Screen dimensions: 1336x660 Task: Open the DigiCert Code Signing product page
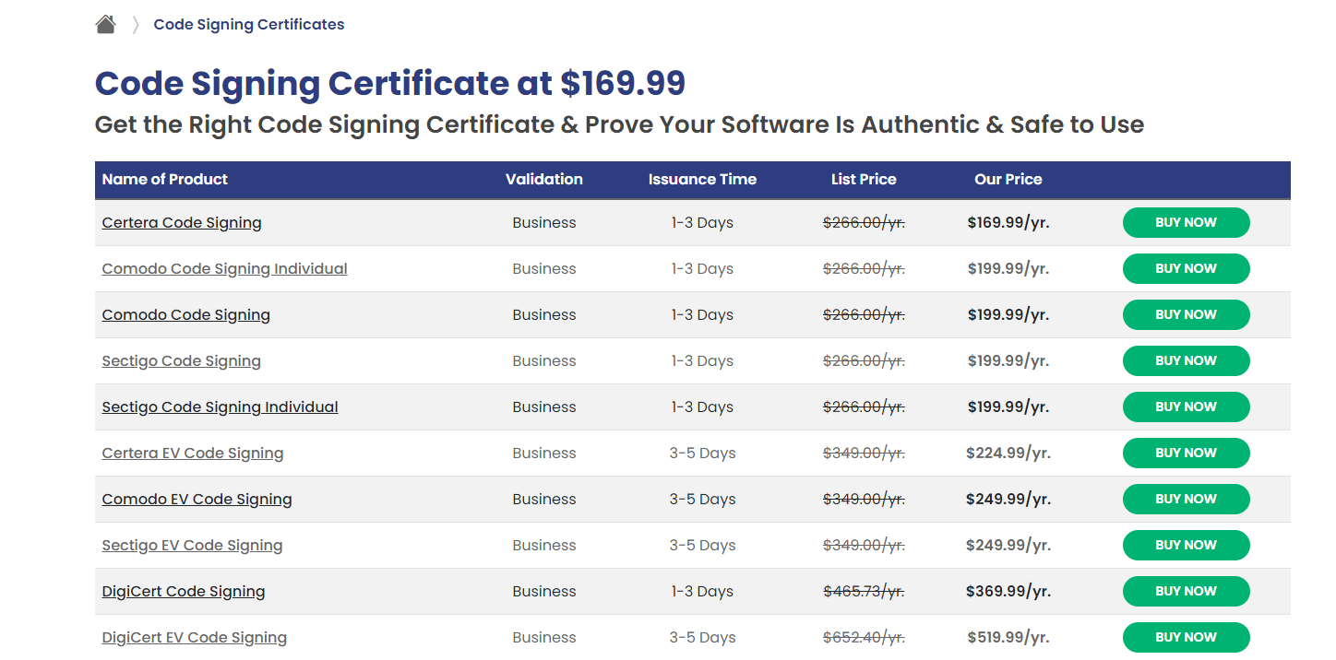click(x=183, y=591)
